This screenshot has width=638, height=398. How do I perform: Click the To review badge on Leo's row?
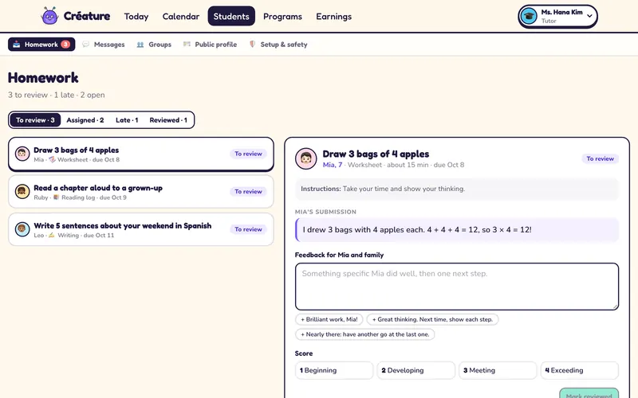pyautogui.click(x=248, y=229)
